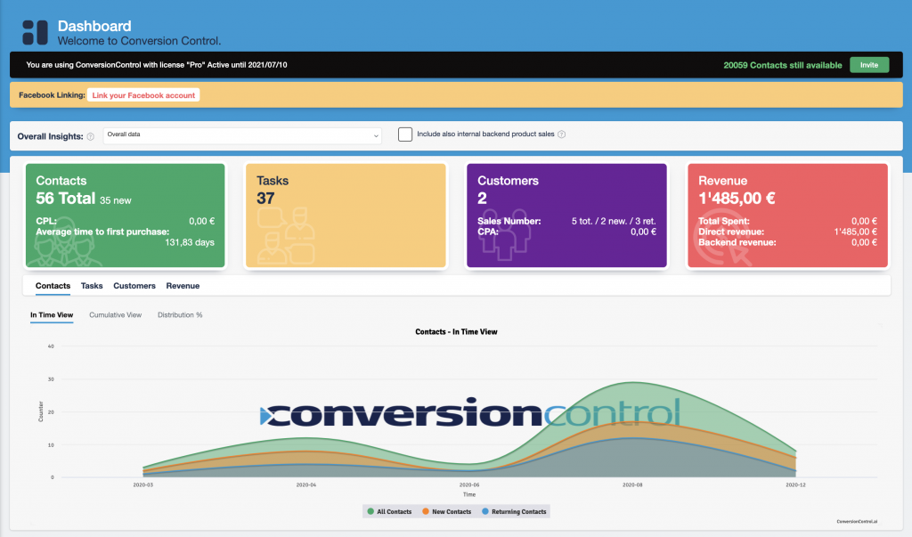Click the customers figure icon in purple card
The image size is (912, 537).
pos(502,239)
